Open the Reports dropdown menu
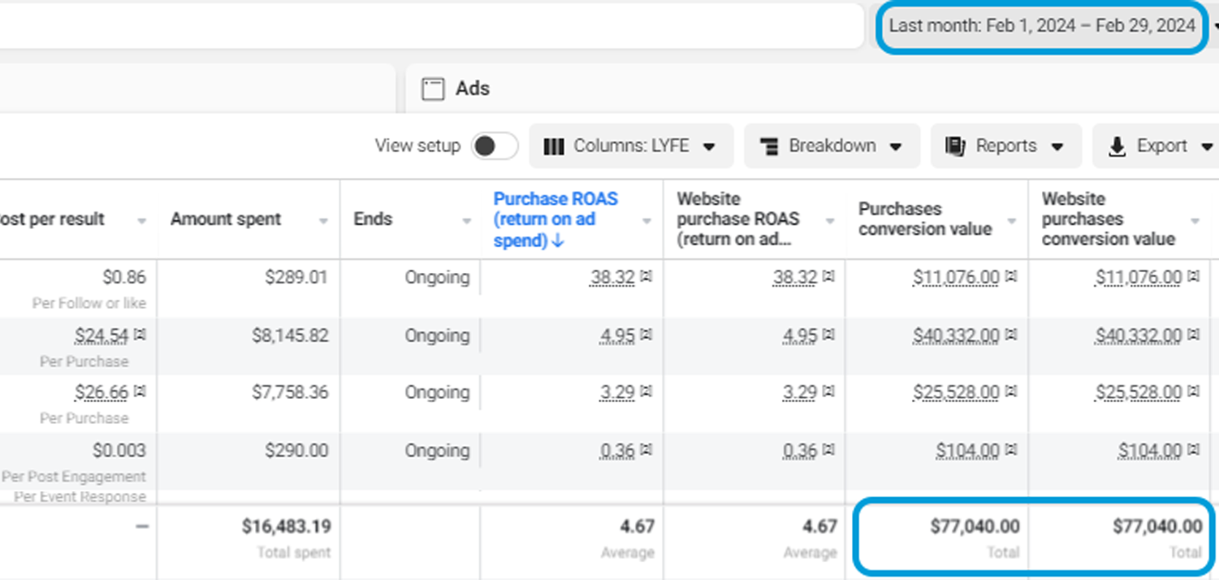The image size is (1219, 580). pos(1006,146)
